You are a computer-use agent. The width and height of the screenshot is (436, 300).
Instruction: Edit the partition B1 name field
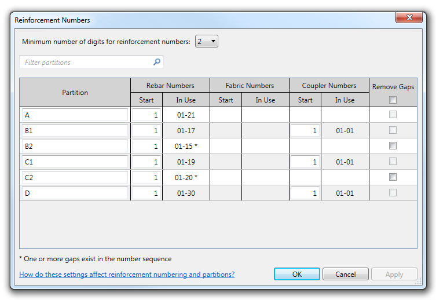point(75,131)
